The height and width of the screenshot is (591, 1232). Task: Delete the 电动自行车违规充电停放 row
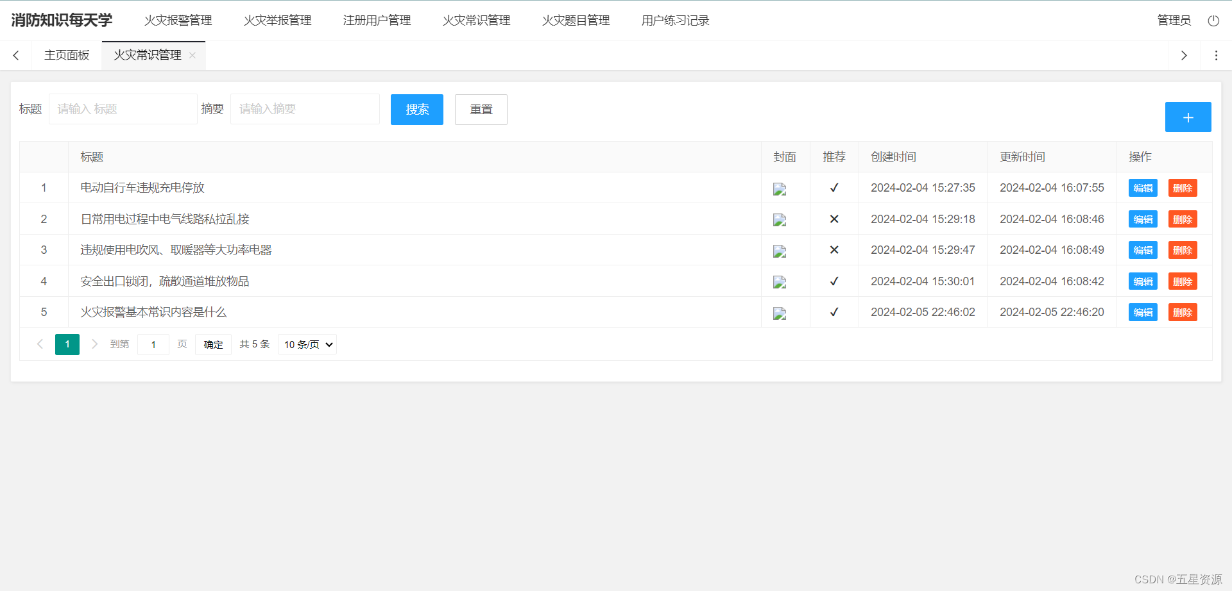[1183, 188]
